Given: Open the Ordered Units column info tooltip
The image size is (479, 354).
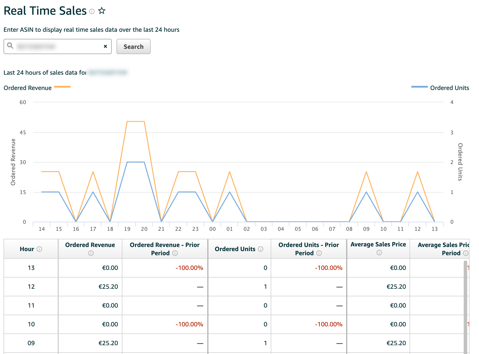Looking at the screenshot, I should 260,249.
